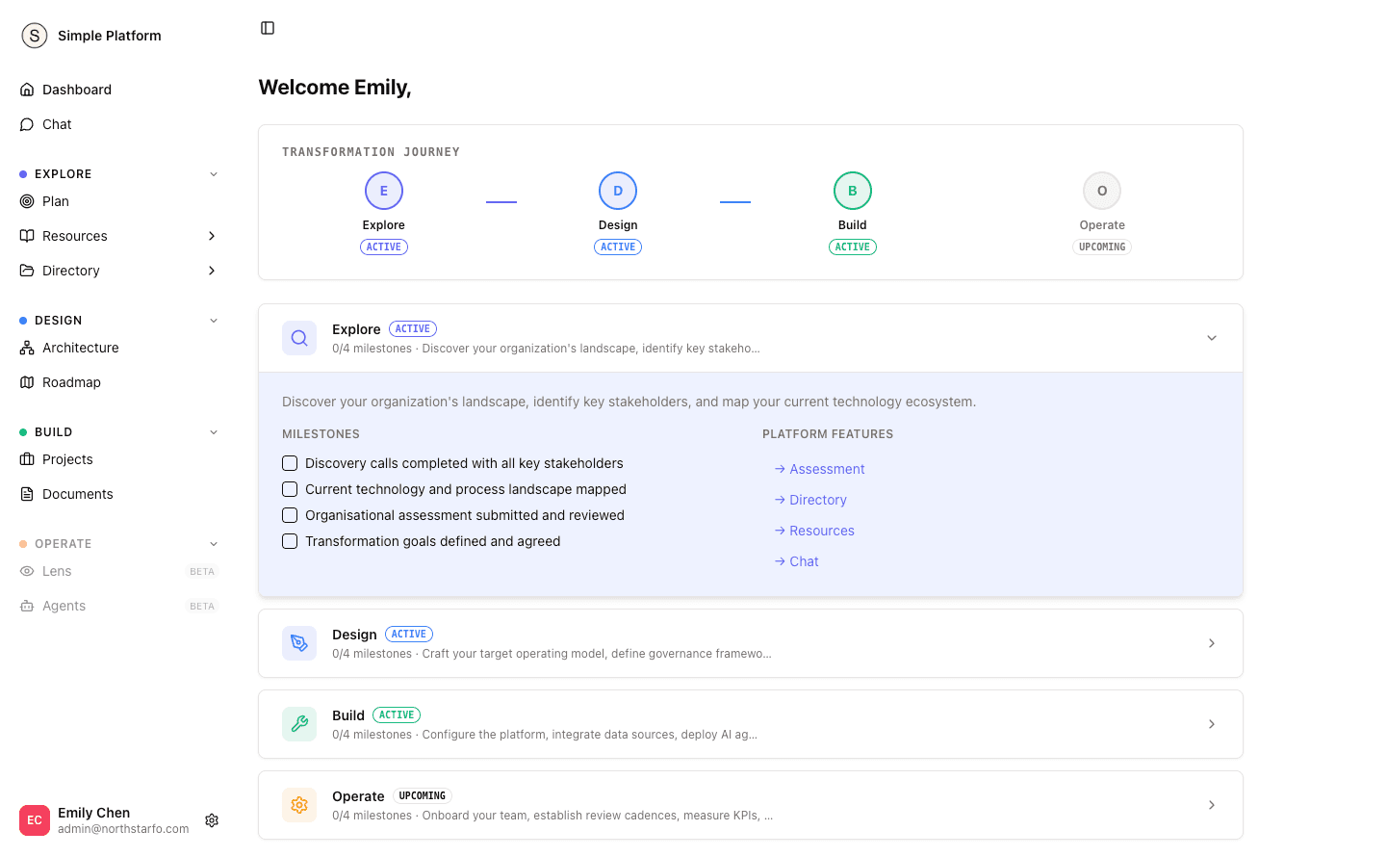Click the Explore magnifier icon in card

[x=299, y=338]
